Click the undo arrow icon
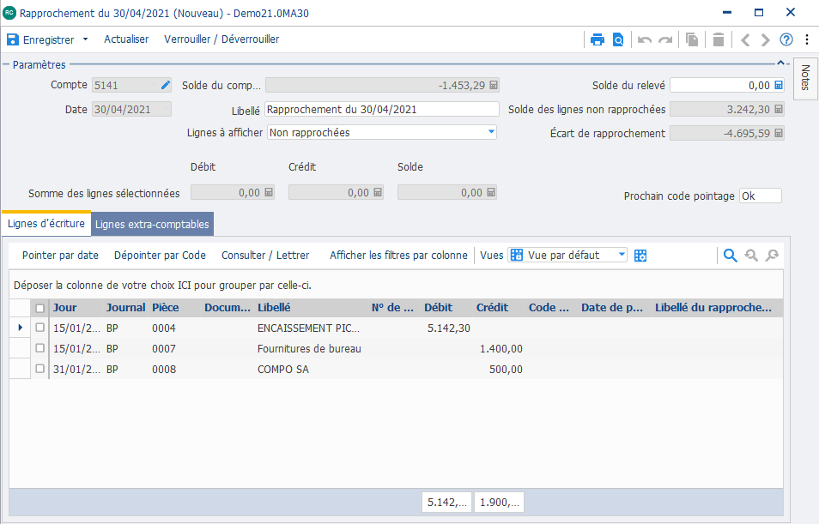 coord(645,39)
